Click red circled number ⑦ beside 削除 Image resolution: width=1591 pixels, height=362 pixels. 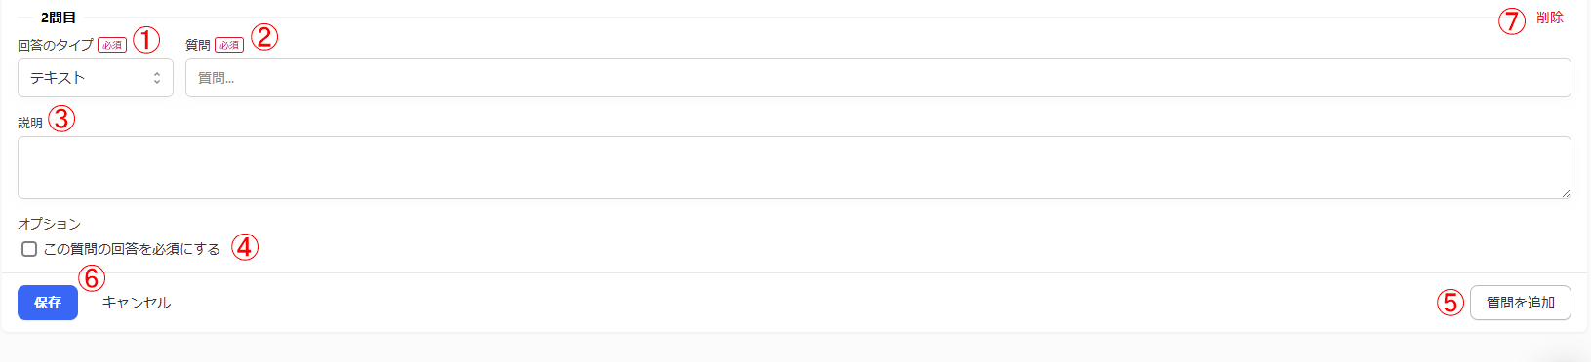click(1512, 20)
